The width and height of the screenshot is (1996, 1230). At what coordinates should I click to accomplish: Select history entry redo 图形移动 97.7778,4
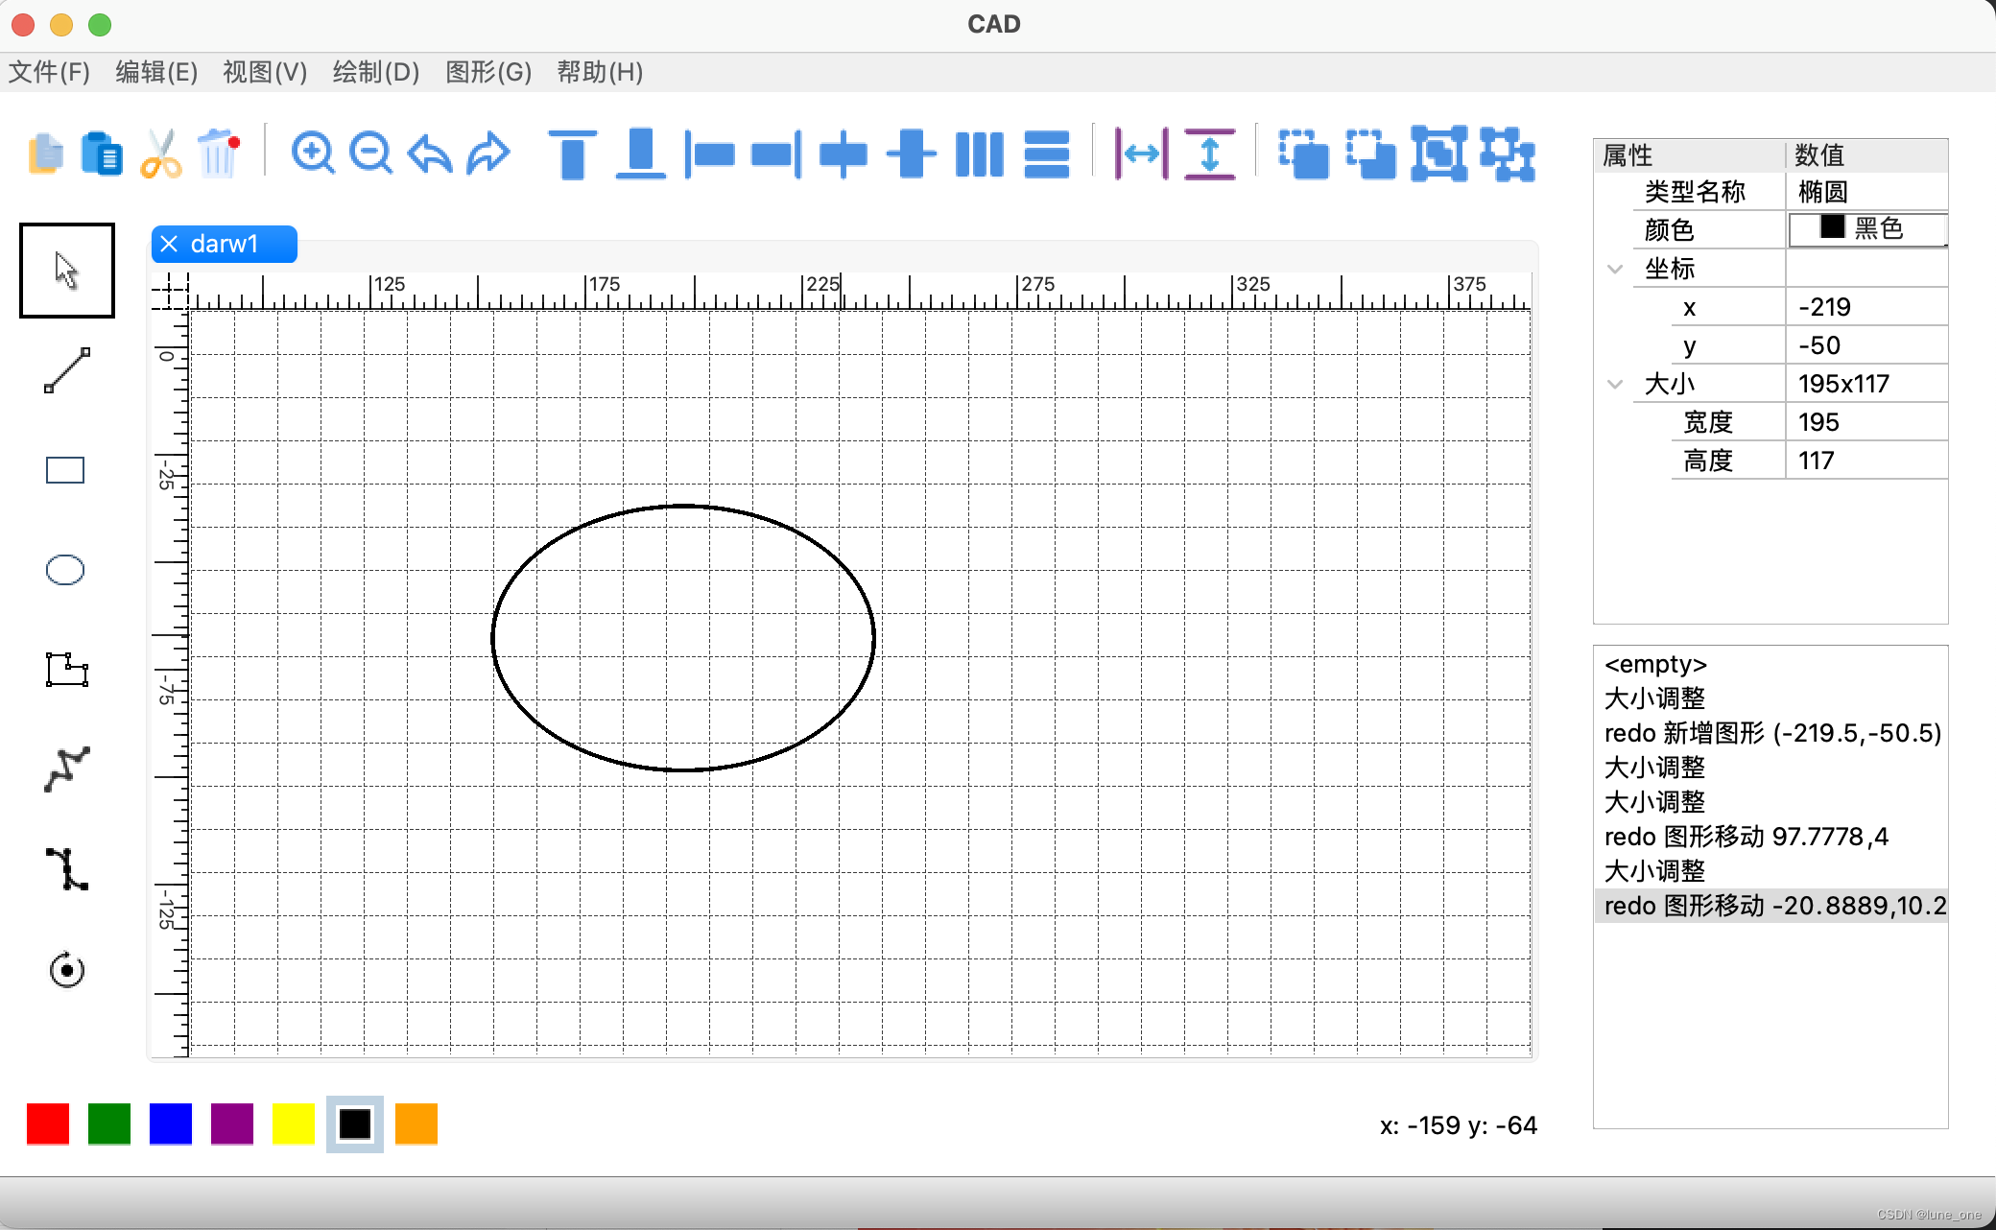pyautogui.click(x=1746, y=836)
